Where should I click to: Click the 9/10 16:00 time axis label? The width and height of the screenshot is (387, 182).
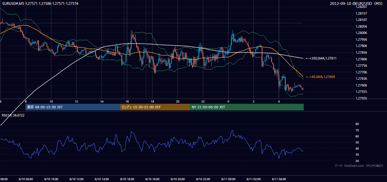click(x=127, y=179)
